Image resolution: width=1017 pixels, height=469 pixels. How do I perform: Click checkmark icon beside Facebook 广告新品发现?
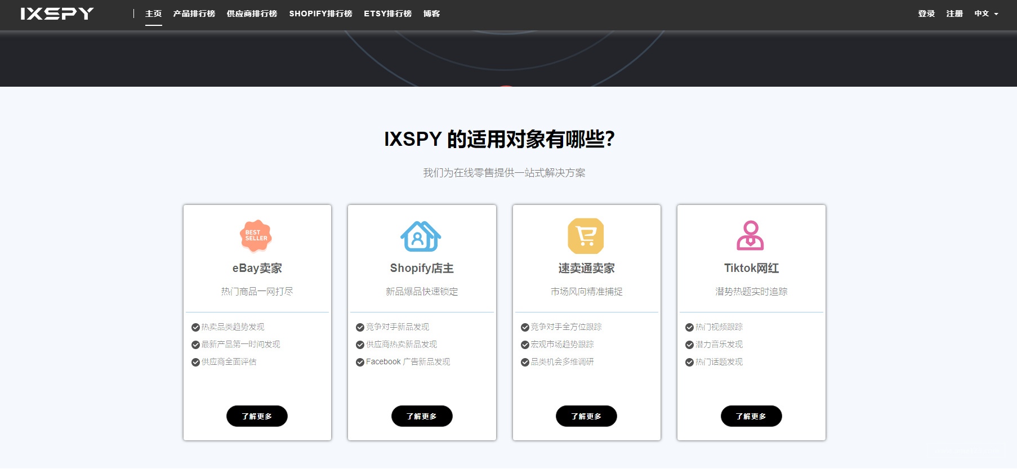tap(360, 362)
